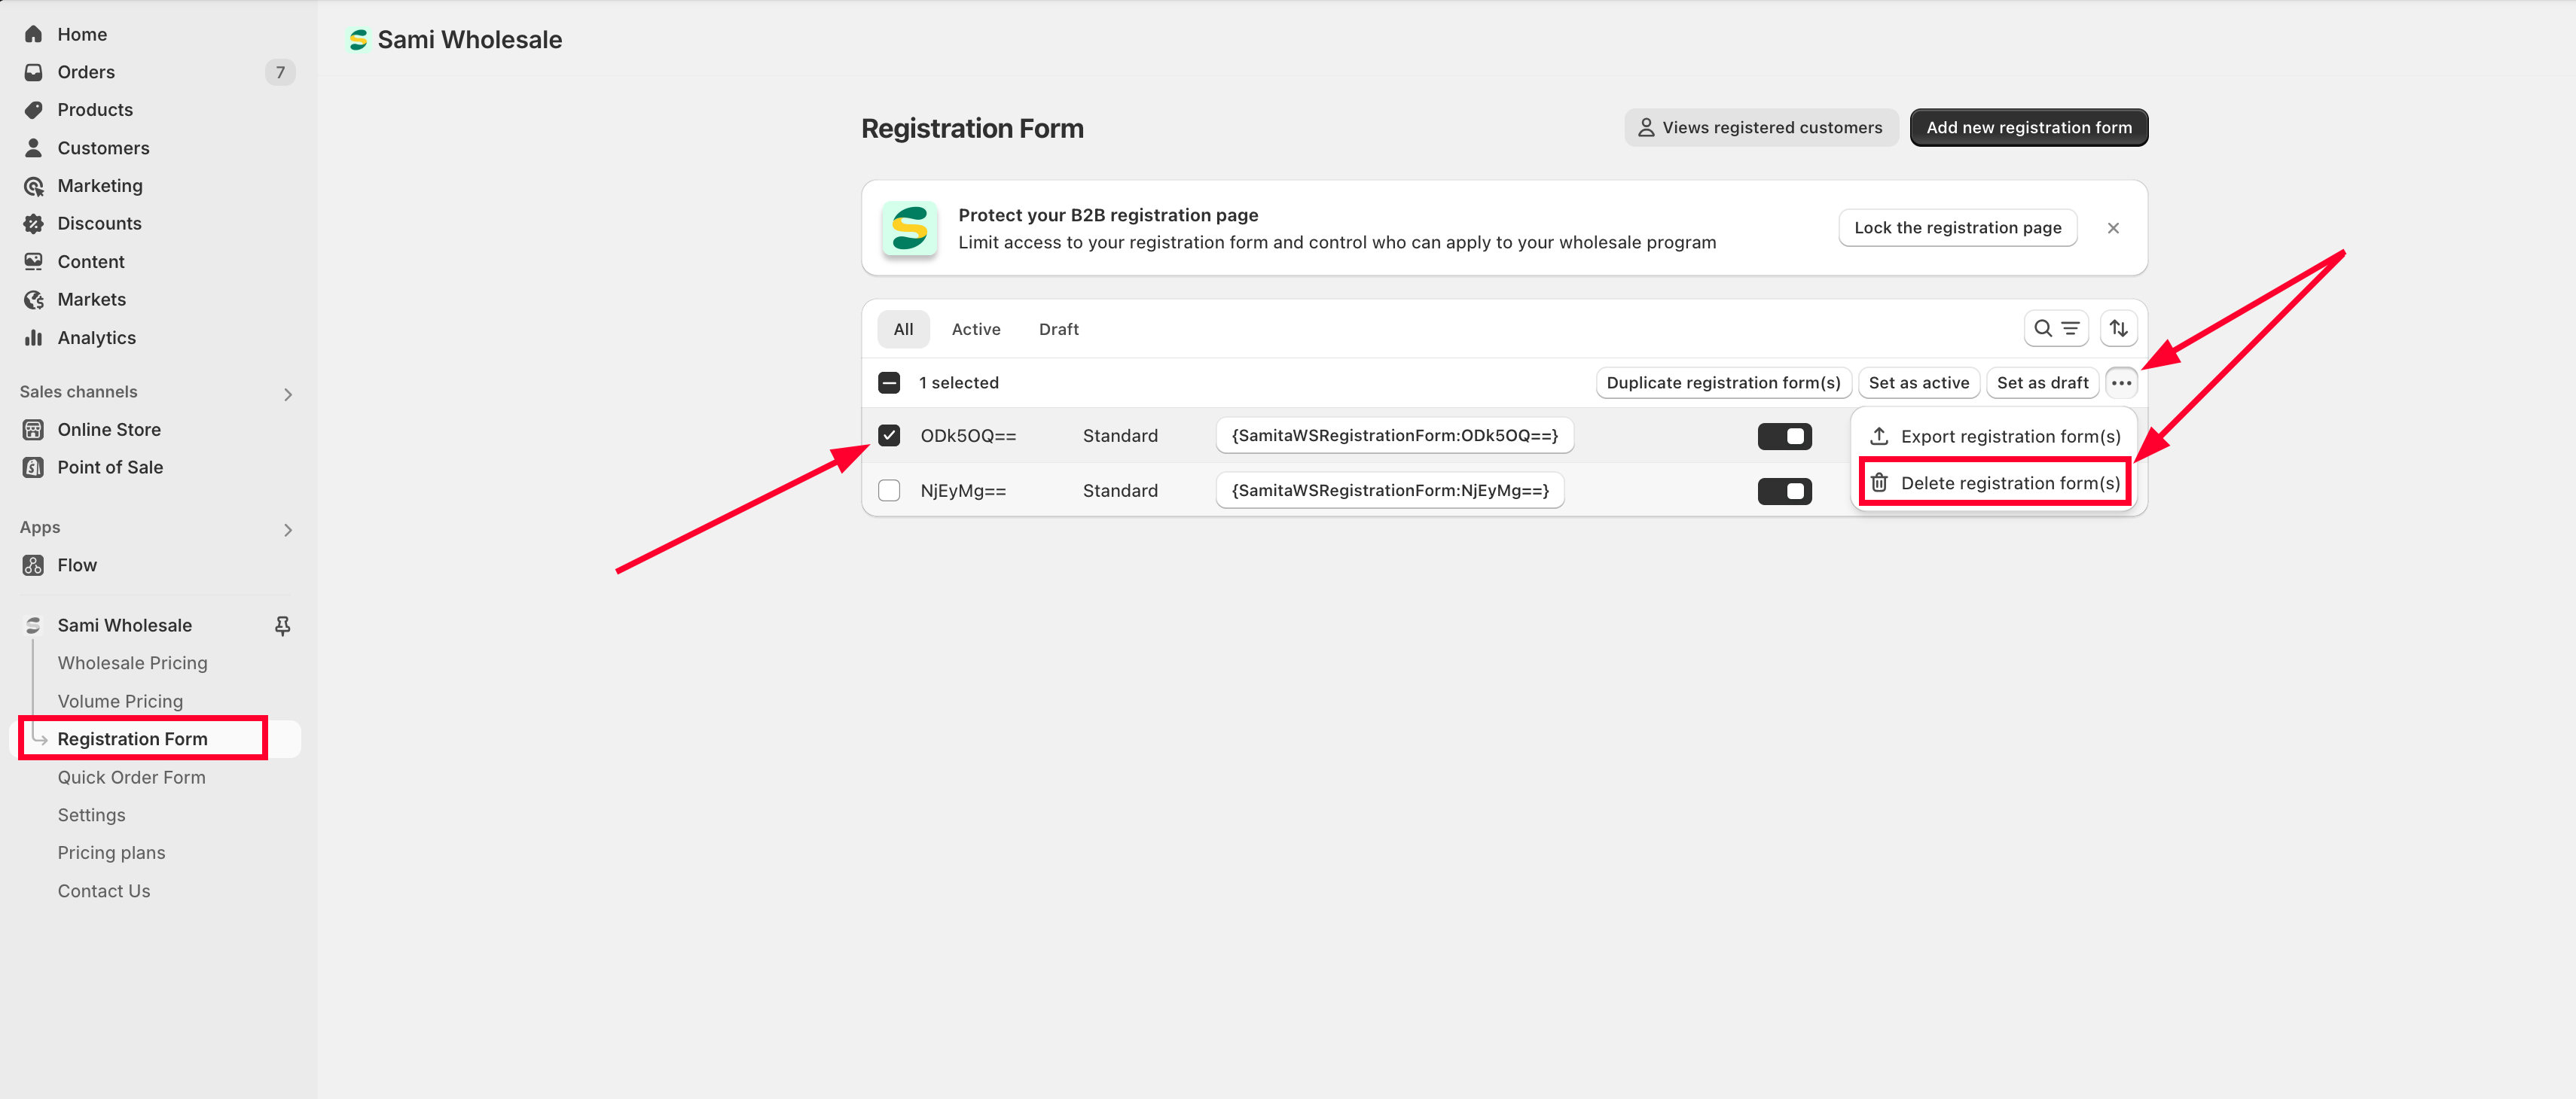This screenshot has height=1099, width=2576.
Task: Go to Point of Sale channel
Action: [110, 467]
